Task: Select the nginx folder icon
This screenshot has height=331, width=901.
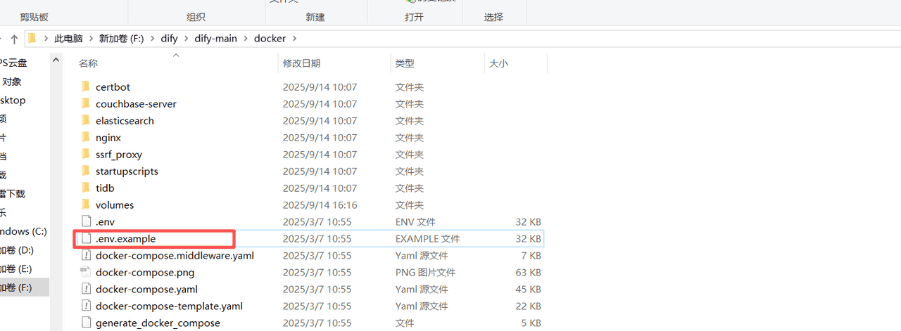Action: pos(86,138)
